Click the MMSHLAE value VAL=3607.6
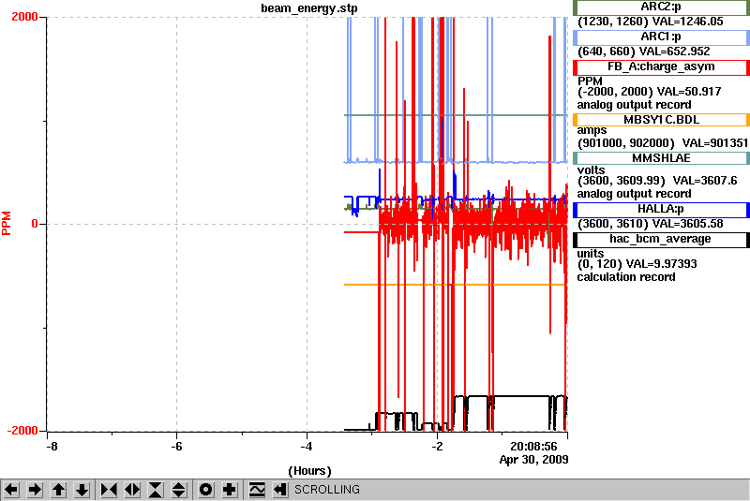This screenshot has width=750, height=501. click(705, 181)
